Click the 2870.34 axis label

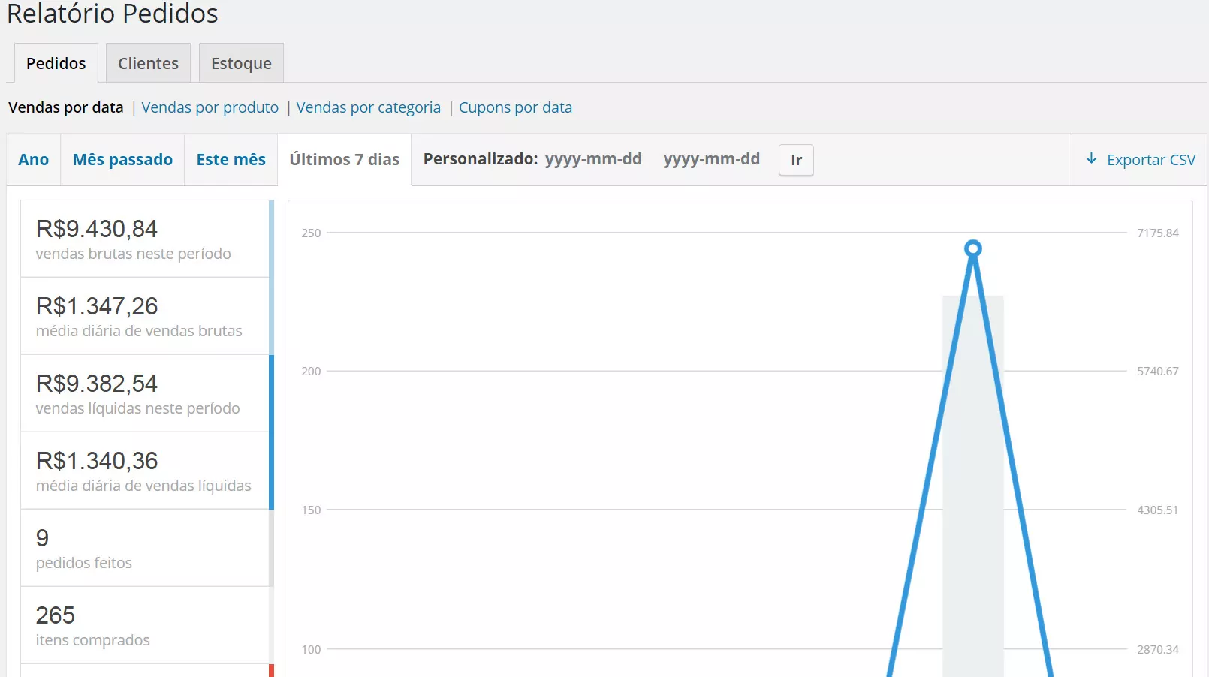point(1158,649)
